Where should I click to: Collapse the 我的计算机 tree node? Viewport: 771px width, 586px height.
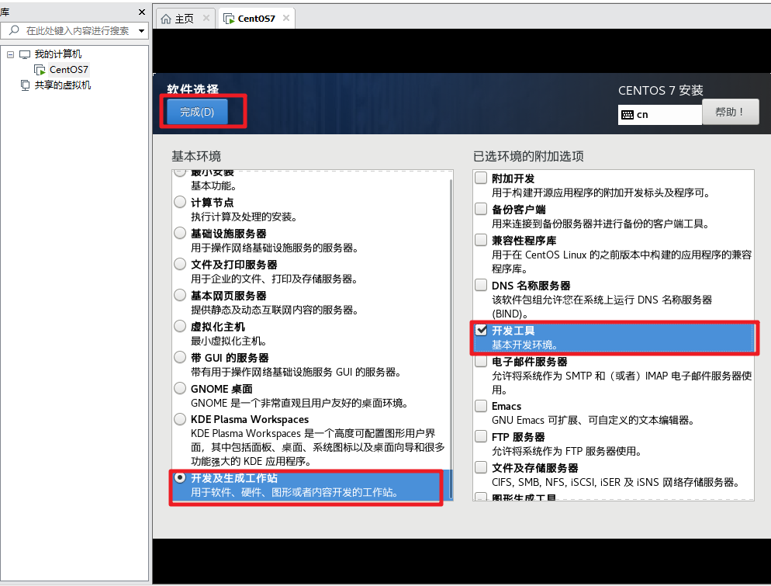[10, 54]
